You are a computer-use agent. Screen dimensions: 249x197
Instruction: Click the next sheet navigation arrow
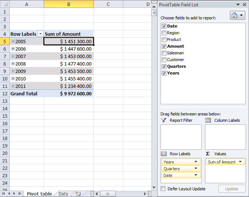pyautogui.click(x=15, y=194)
